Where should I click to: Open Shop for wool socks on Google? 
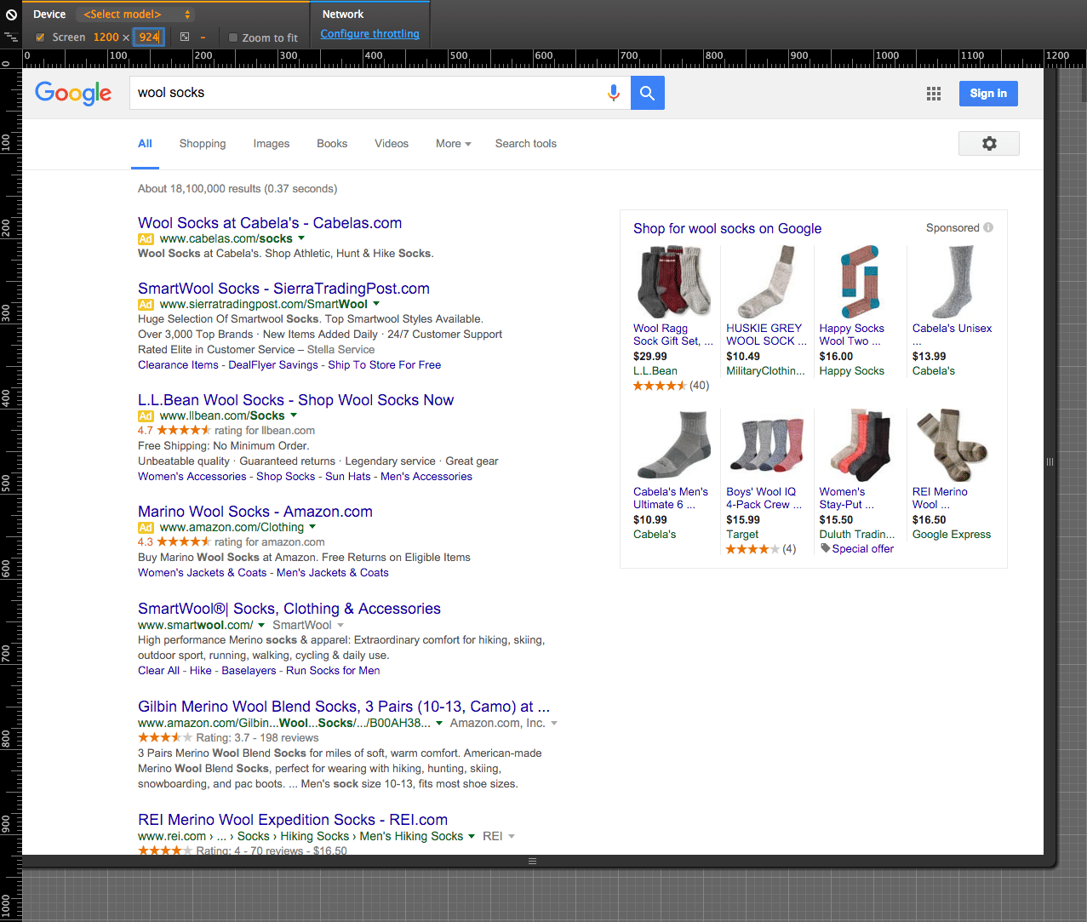coord(727,229)
